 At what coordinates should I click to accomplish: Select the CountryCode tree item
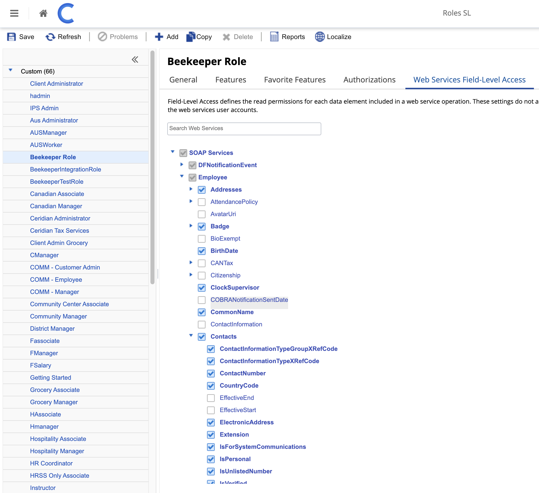[239, 386]
